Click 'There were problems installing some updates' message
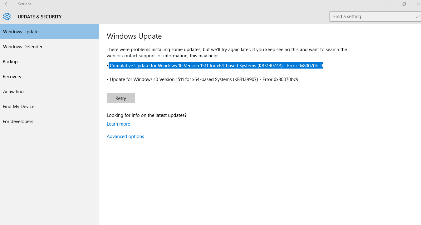This screenshot has height=225, width=421. click(x=227, y=53)
